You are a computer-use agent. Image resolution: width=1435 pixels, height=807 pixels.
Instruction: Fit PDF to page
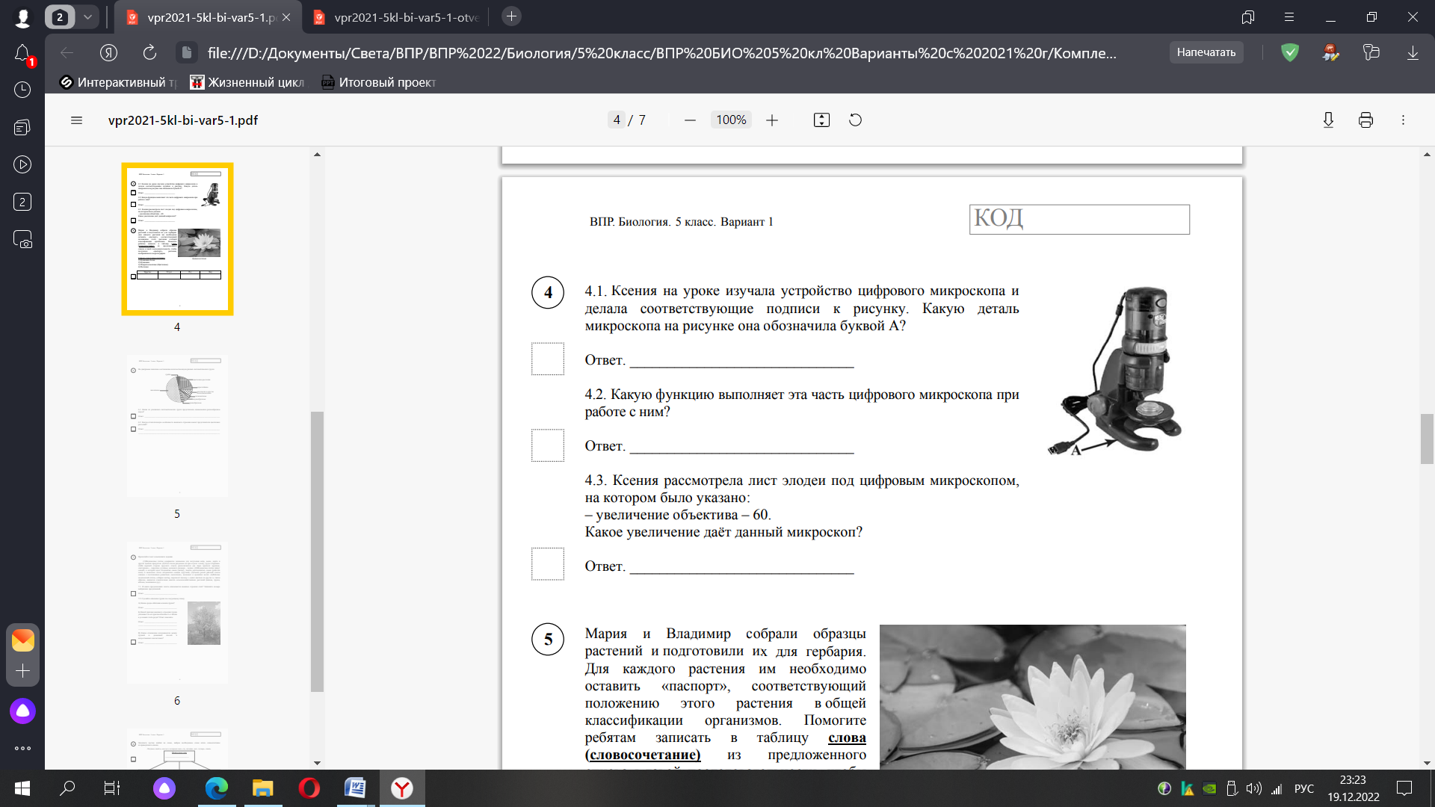821,120
